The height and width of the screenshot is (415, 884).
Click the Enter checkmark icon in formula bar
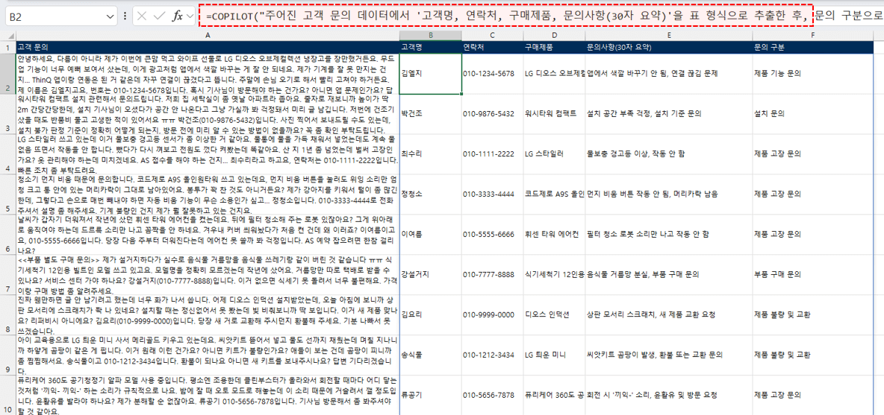click(x=159, y=16)
